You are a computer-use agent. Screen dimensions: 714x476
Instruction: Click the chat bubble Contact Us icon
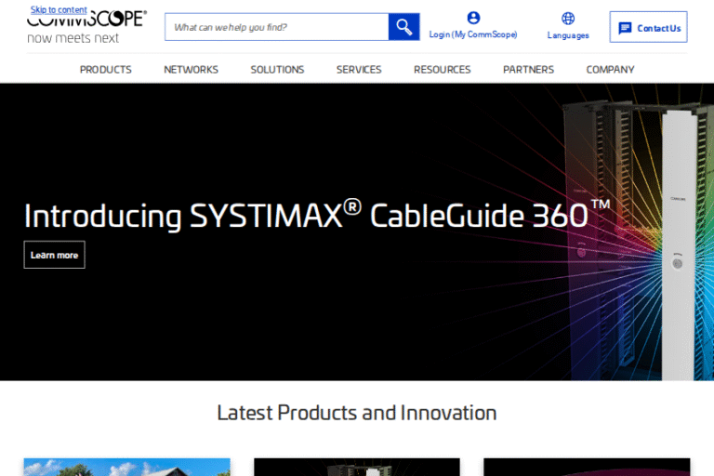pos(625,28)
